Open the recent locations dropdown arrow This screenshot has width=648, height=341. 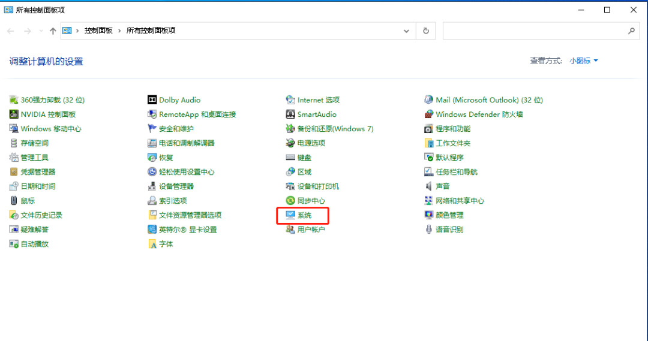(x=41, y=31)
